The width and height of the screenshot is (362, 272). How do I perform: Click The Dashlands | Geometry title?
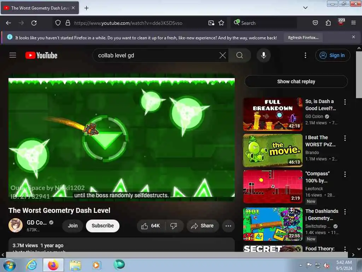tap(322, 214)
